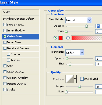The width and height of the screenshot is (102, 105).
Task: Select the Stroke row label
Action: (x=11, y=90)
